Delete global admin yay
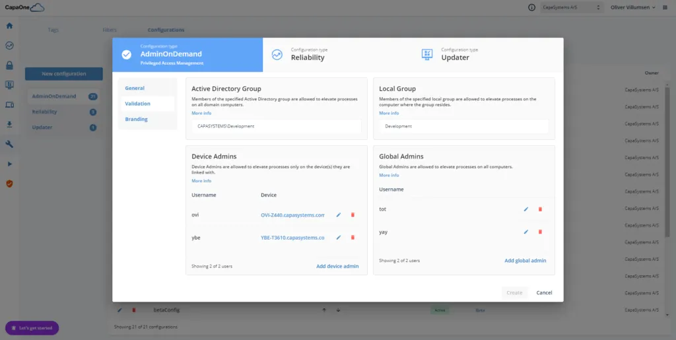The height and width of the screenshot is (340, 676). coord(540,232)
